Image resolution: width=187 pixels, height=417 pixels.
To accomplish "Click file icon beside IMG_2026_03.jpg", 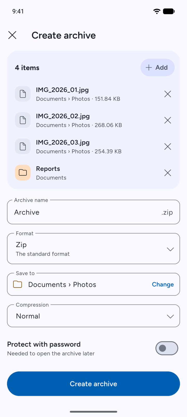I will coord(23,147).
